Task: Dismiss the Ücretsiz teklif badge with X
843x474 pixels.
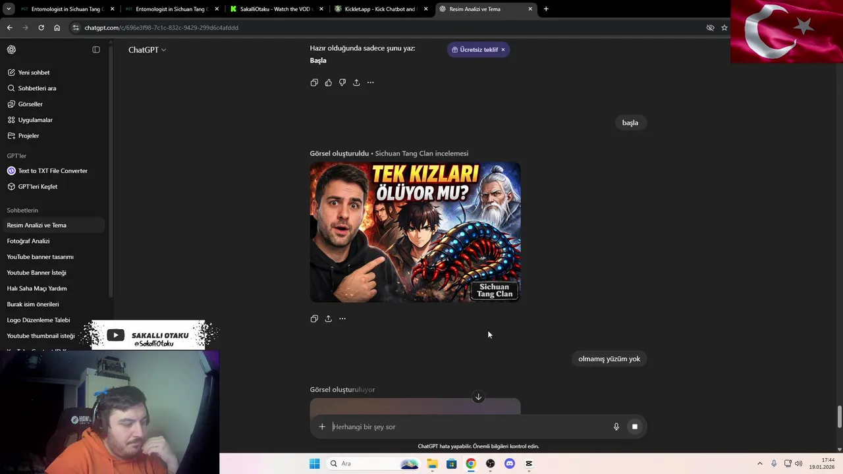Action: [x=503, y=49]
